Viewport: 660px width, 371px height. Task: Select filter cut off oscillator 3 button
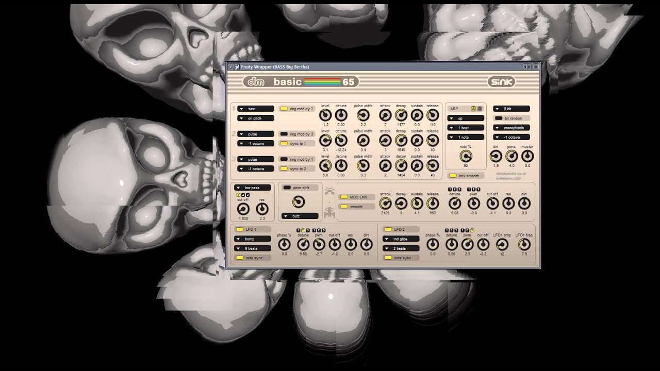[x=248, y=195]
